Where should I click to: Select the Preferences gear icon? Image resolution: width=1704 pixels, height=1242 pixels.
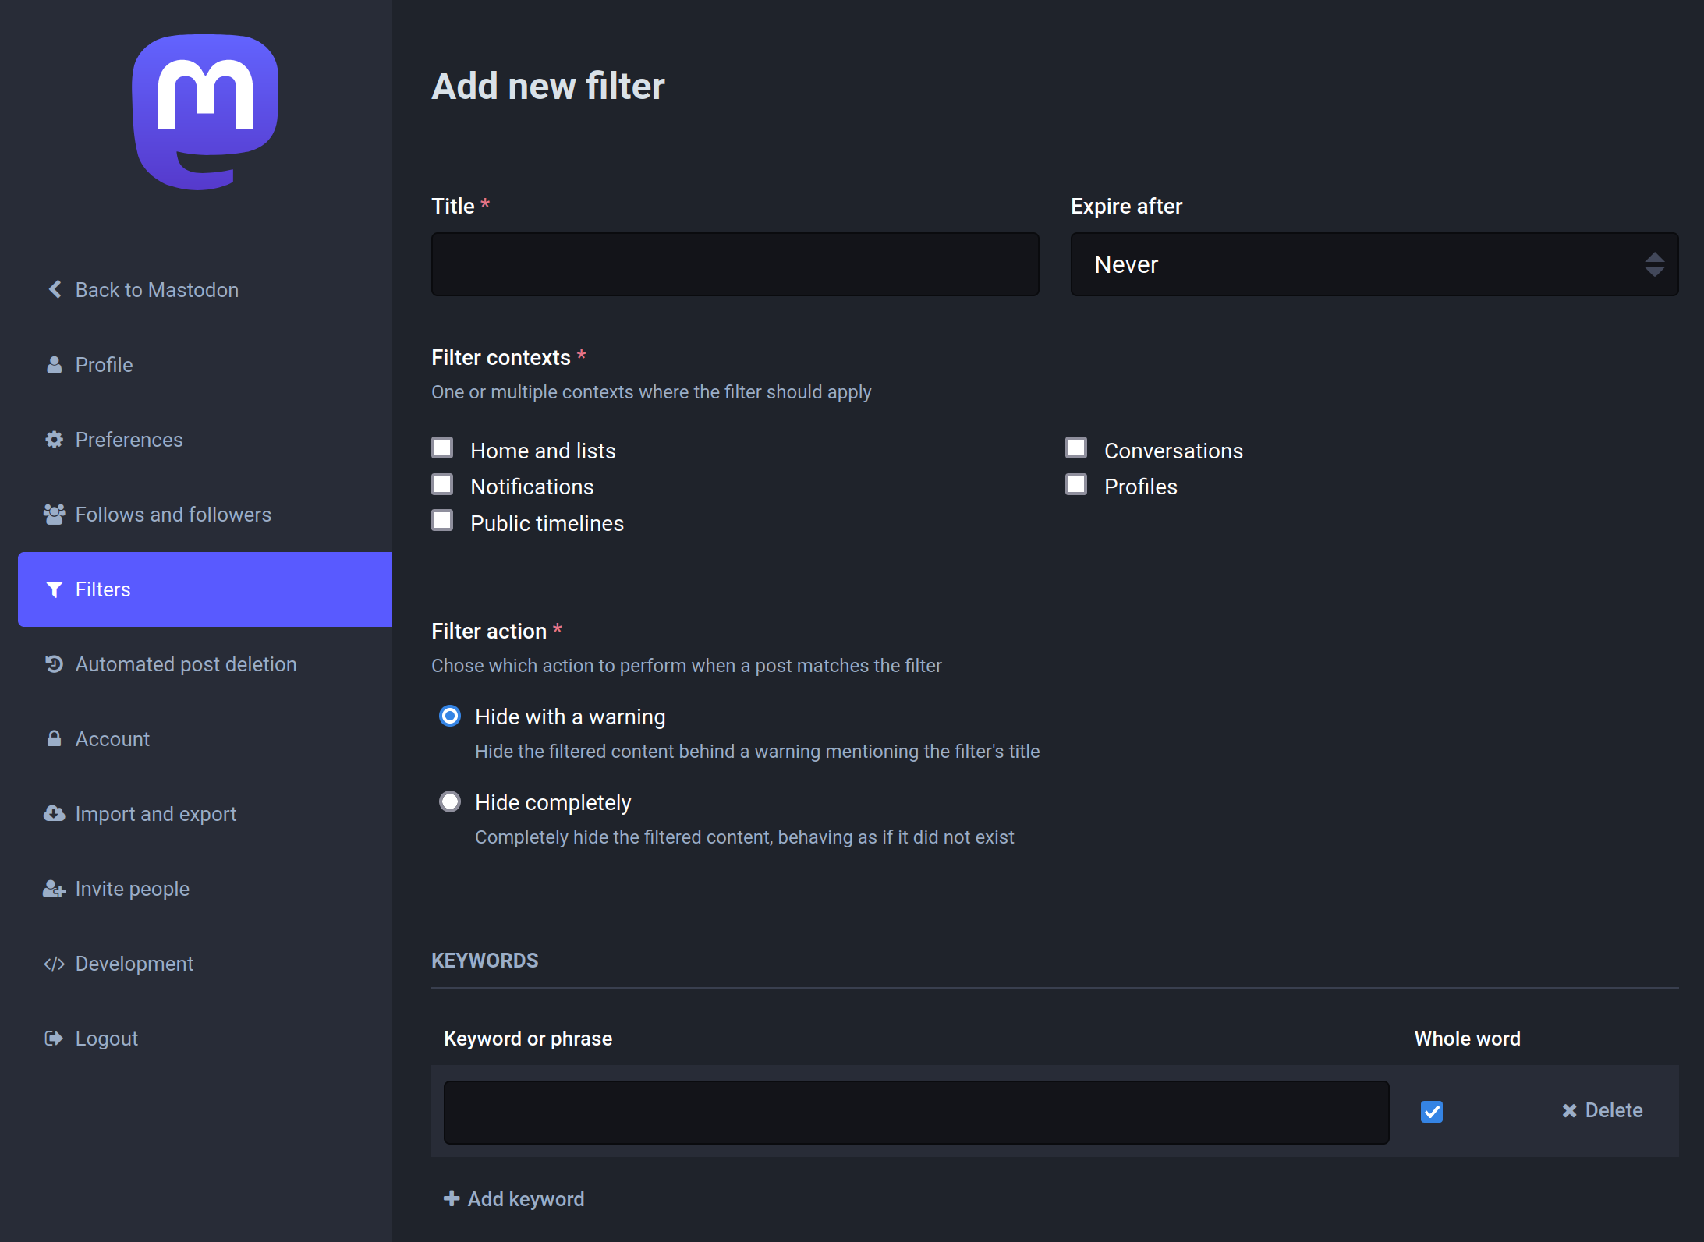point(54,439)
